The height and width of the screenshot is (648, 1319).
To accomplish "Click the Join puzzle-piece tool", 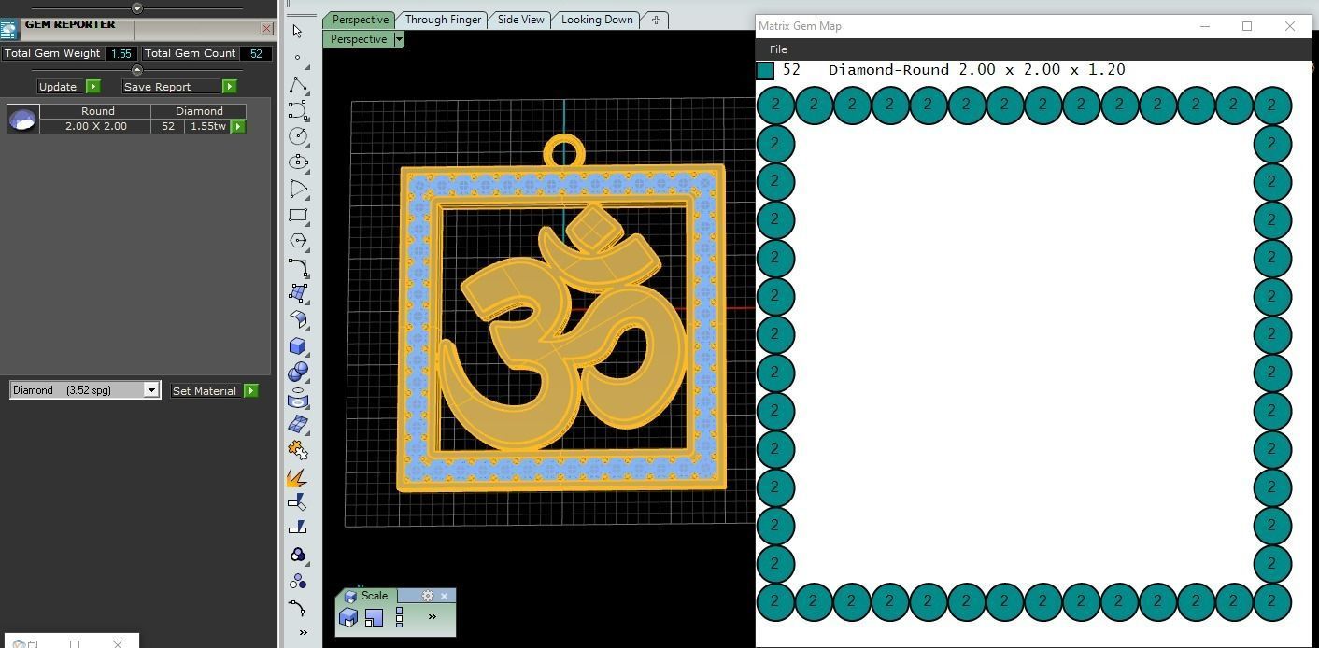I will coord(298,450).
